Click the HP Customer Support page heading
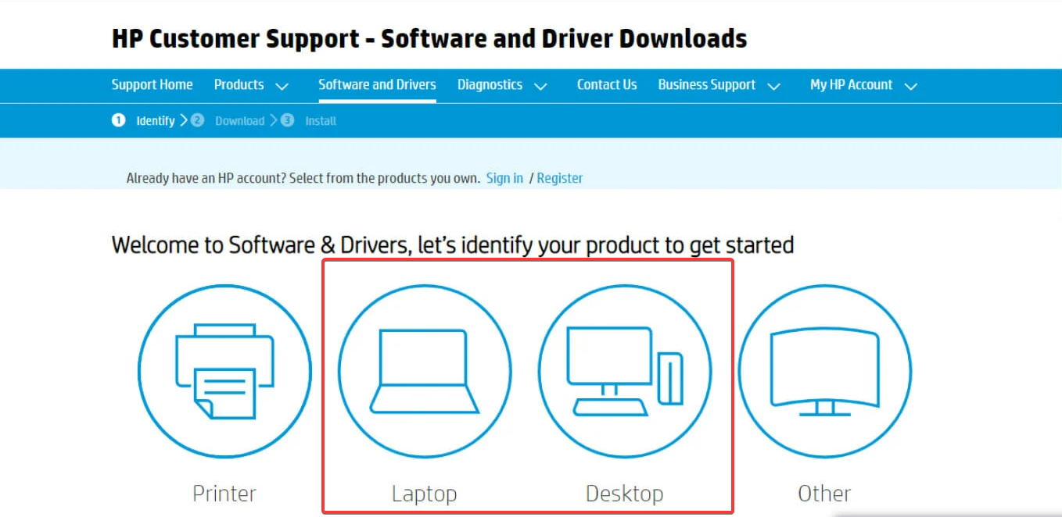1062x517 pixels. [x=429, y=38]
